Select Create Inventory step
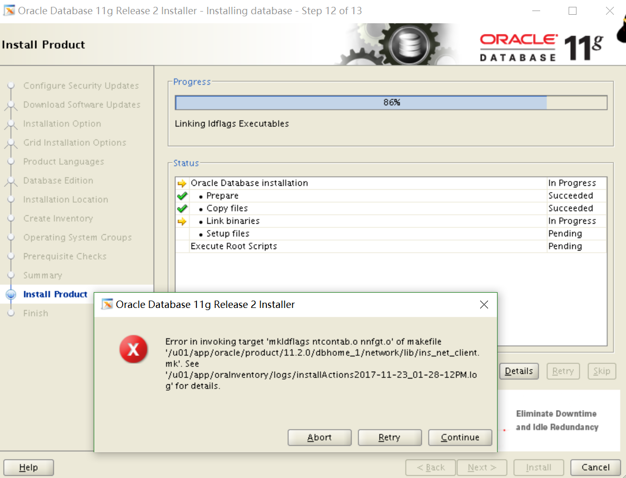 click(58, 218)
